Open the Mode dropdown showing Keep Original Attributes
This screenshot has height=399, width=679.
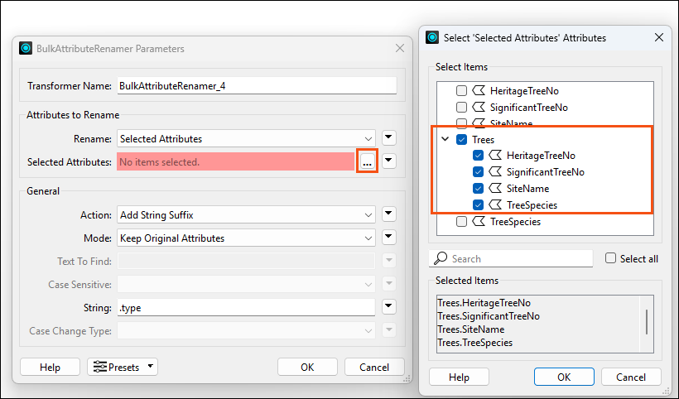coord(246,238)
